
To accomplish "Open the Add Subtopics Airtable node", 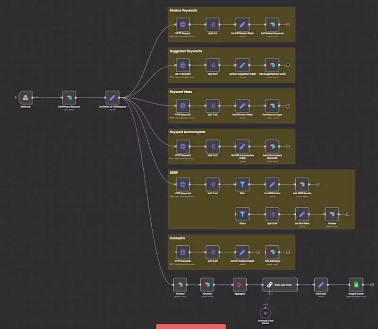I will [272, 252].
